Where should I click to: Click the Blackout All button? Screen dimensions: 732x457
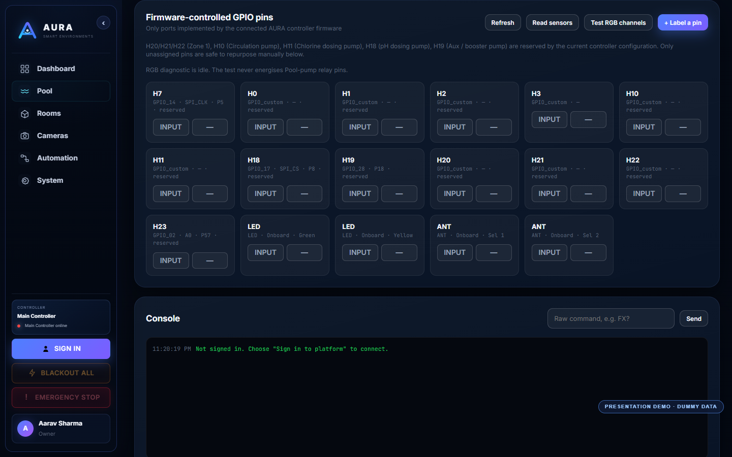pos(61,373)
